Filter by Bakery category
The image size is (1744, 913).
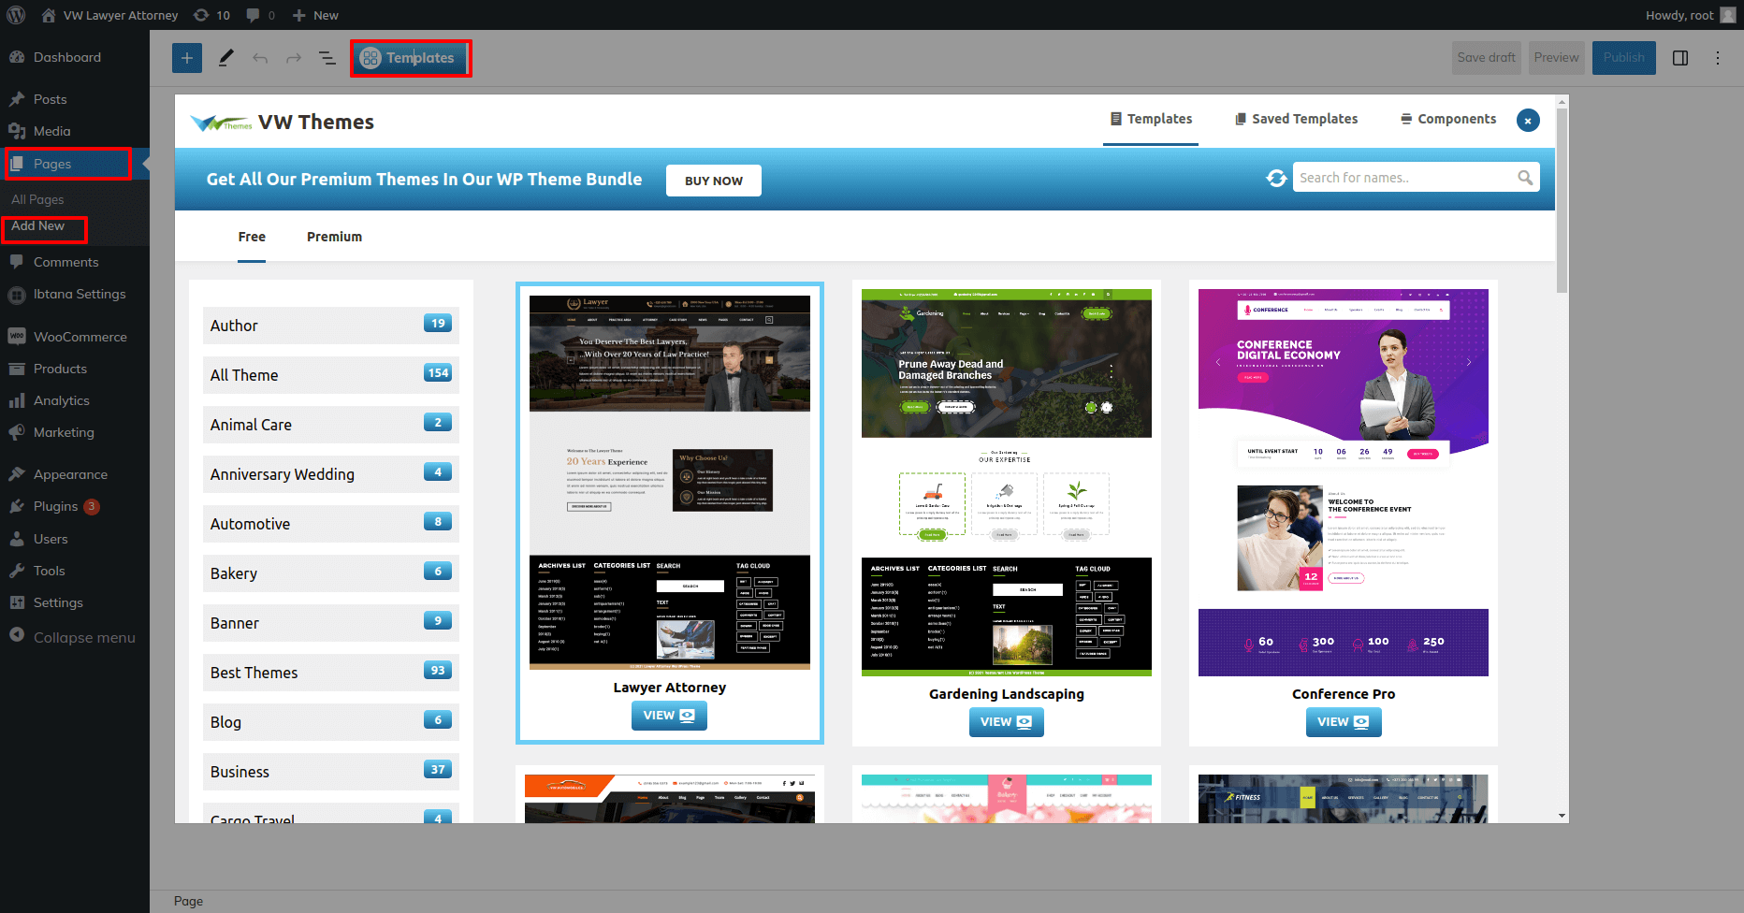[331, 573]
